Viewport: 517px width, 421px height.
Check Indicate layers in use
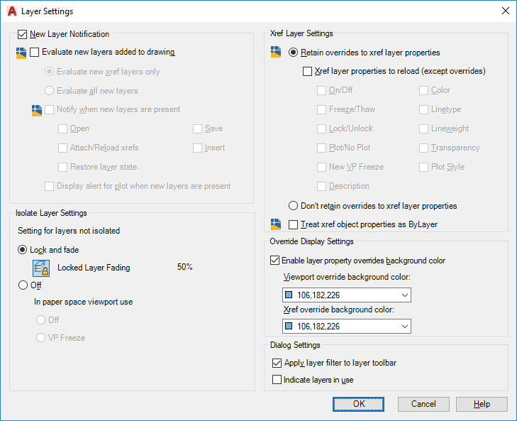277,380
